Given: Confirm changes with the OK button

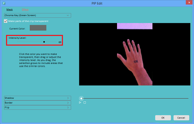Looking at the screenshot, I should pos(163,118).
